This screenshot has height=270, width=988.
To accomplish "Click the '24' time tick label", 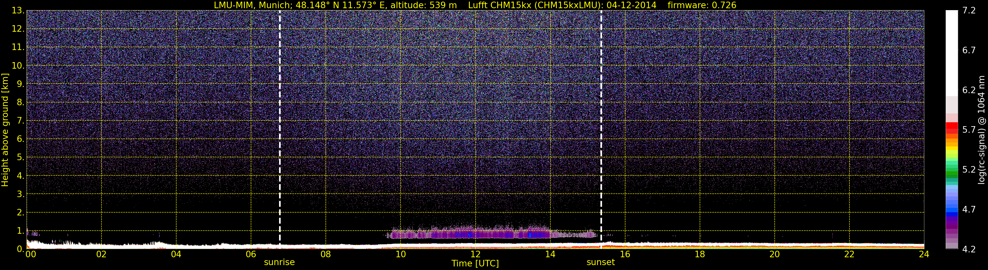I will point(924,255).
